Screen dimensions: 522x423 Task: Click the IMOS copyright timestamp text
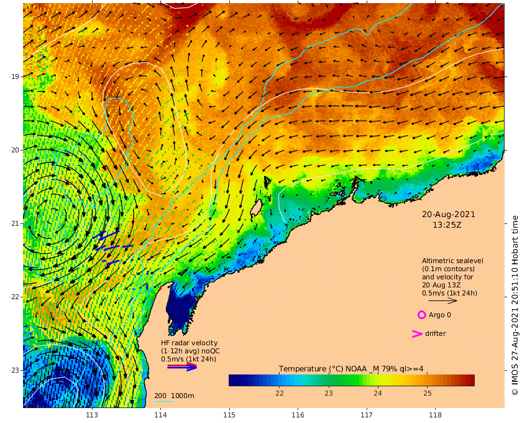click(515, 305)
